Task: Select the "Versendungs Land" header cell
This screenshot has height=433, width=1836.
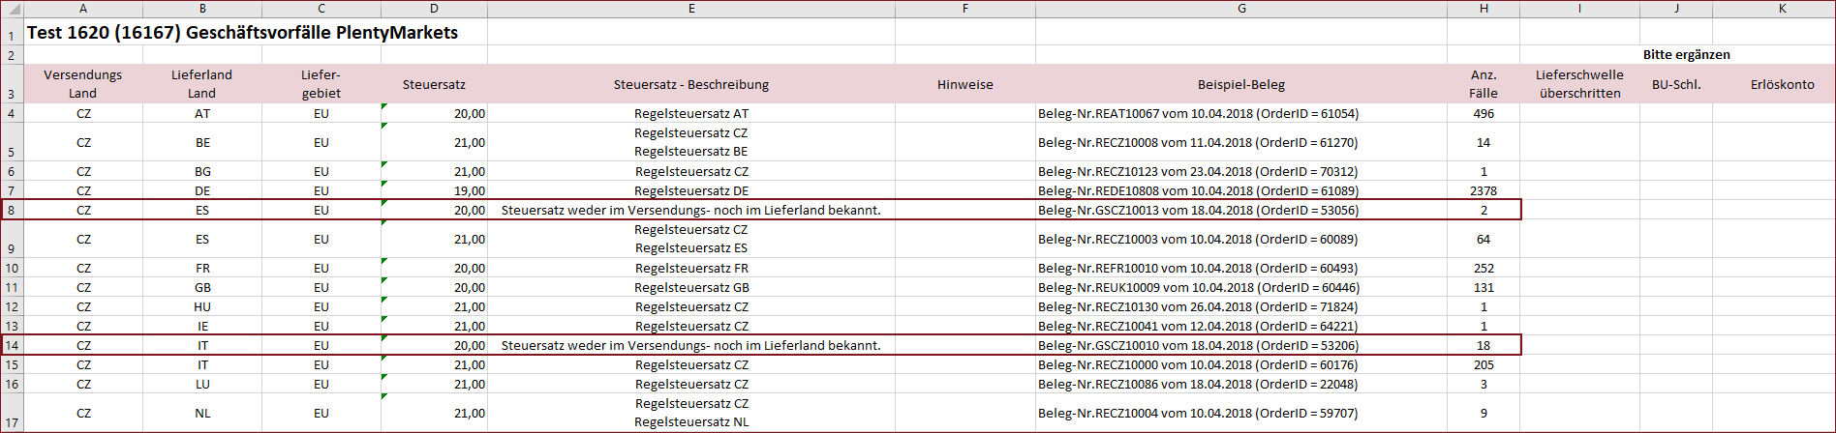Action: [x=83, y=84]
